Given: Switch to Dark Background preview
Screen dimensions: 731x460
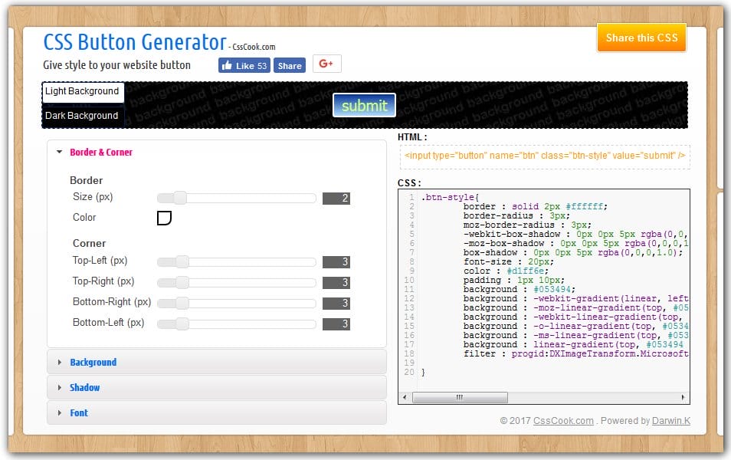Looking at the screenshot, I should pos(81,115).
